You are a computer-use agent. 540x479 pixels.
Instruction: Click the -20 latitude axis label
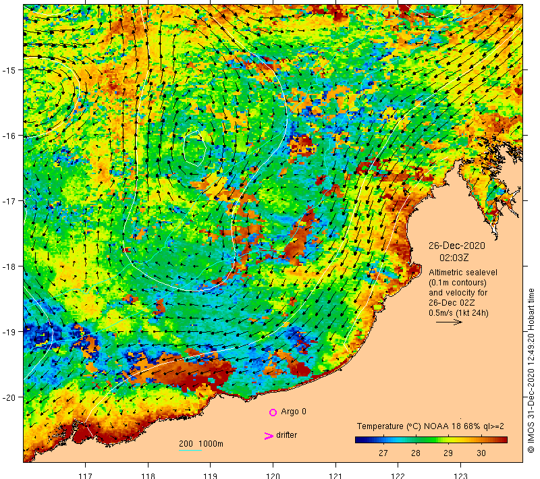9,397
